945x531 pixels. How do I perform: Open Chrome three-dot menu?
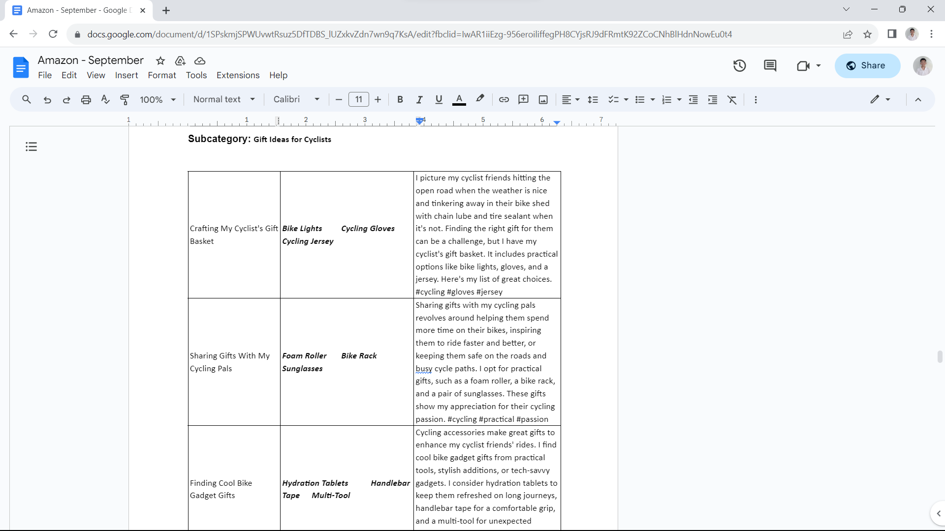pos(931,34)
